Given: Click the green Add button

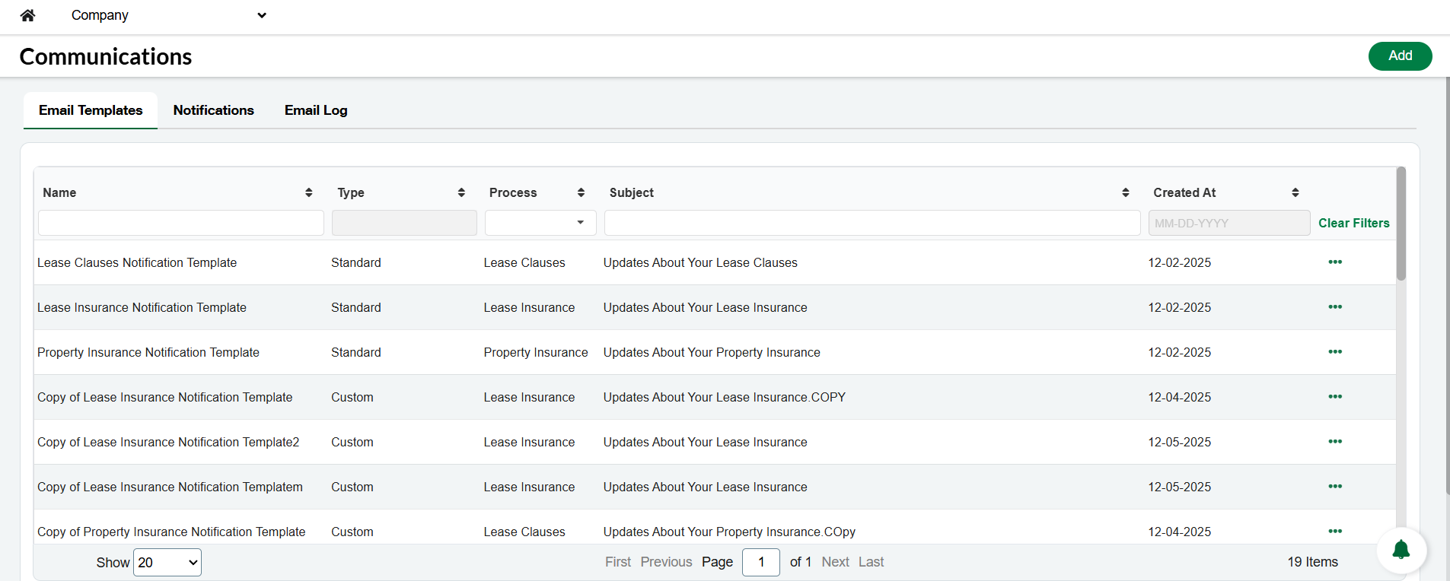Looking at the screenshot, I should click(1400, 56).
